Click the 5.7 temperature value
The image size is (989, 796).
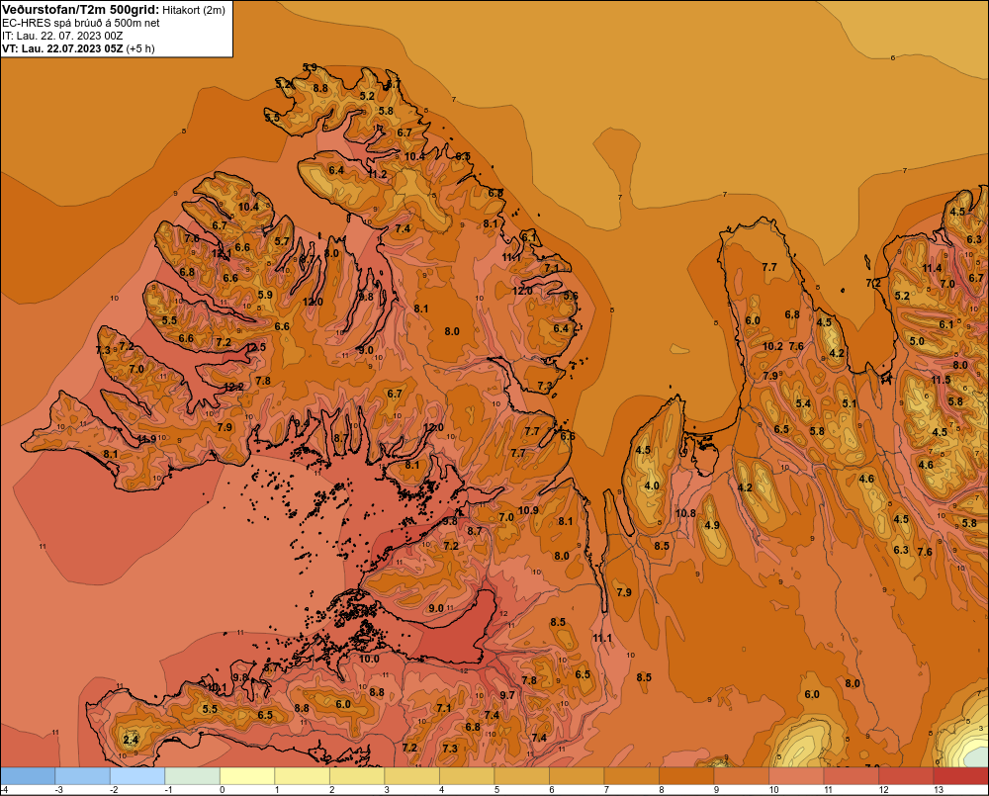click(282, 241)
